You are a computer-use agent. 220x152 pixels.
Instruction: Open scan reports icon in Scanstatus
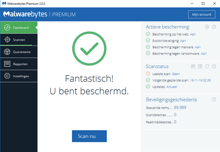point(193,66)
